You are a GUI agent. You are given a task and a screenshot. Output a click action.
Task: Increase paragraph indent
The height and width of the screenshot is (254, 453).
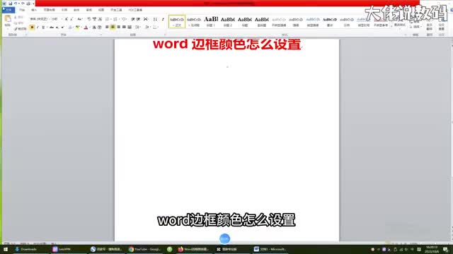point(139,19)
